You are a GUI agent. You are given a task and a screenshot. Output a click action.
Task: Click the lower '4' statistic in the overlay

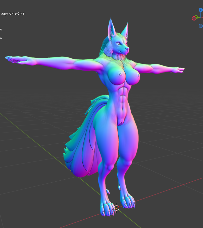coord(1,38)
